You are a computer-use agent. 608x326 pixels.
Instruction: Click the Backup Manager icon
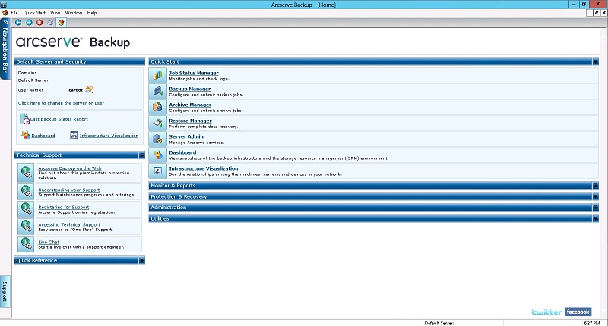pyautogui.click(x=158, y=91)
